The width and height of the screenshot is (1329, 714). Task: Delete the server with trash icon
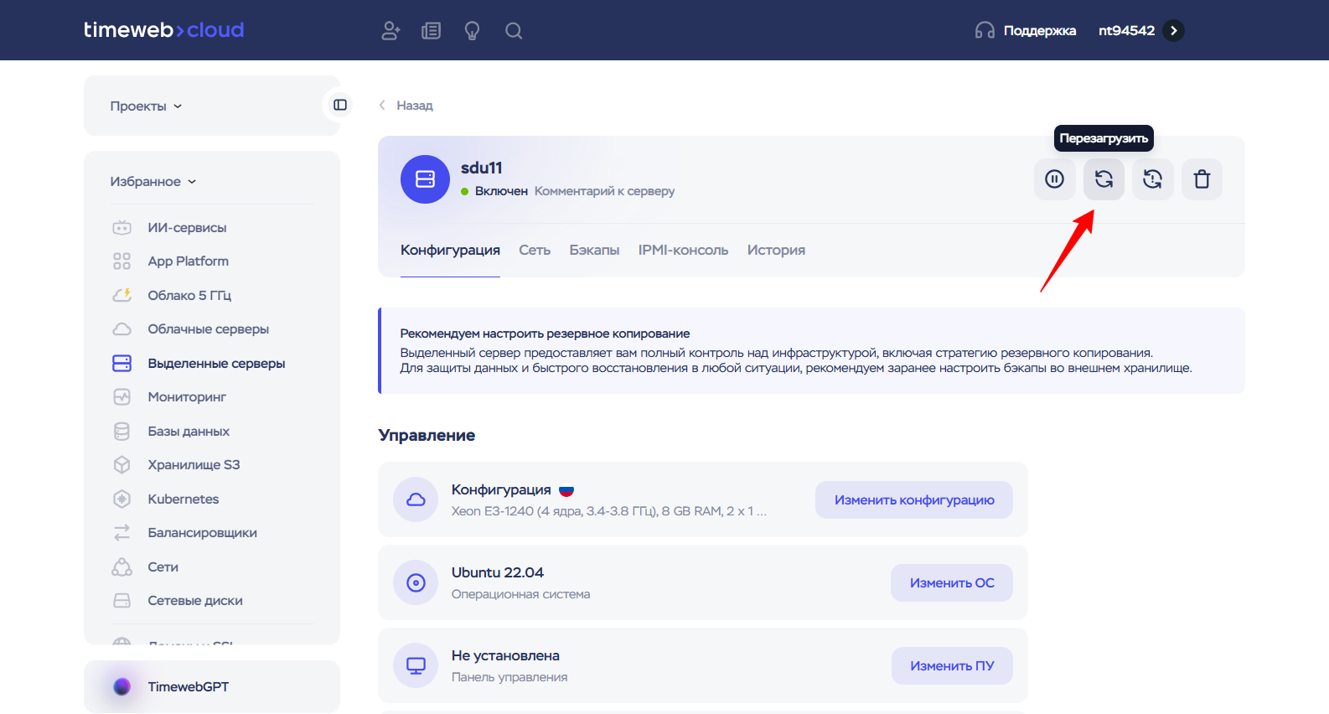pos(1202,179)
